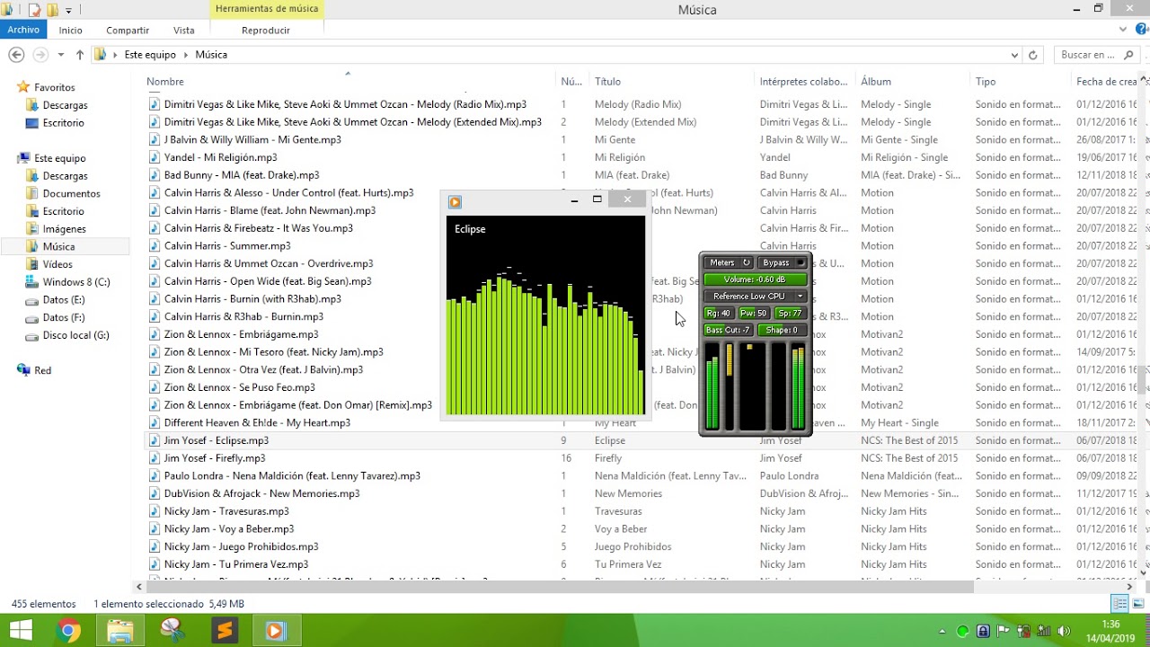Click the Eclipse player window icon
Screen dimensions: 1150x647
pyautogui.click(x=455, y=202)
